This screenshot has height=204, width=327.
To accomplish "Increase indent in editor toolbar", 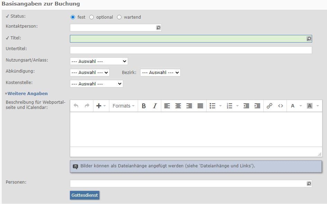I will 257,106.
